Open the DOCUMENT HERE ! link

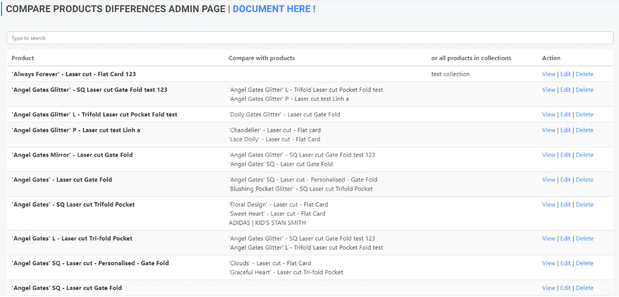274,9
